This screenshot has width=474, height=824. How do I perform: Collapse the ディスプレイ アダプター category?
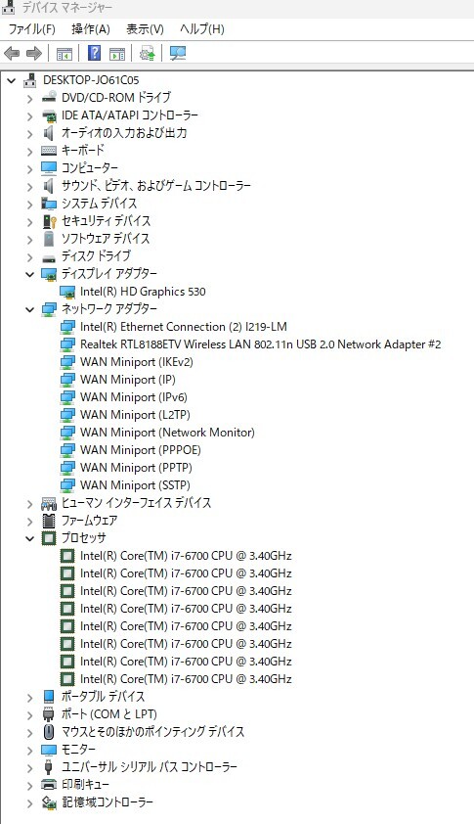point(30,274)
